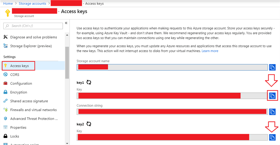Image resolution: width=280 pixels, height=145 pixels.
Task: Click the CORS icon in sidebar
Action: pyautogui.click(x=6, y=75)
